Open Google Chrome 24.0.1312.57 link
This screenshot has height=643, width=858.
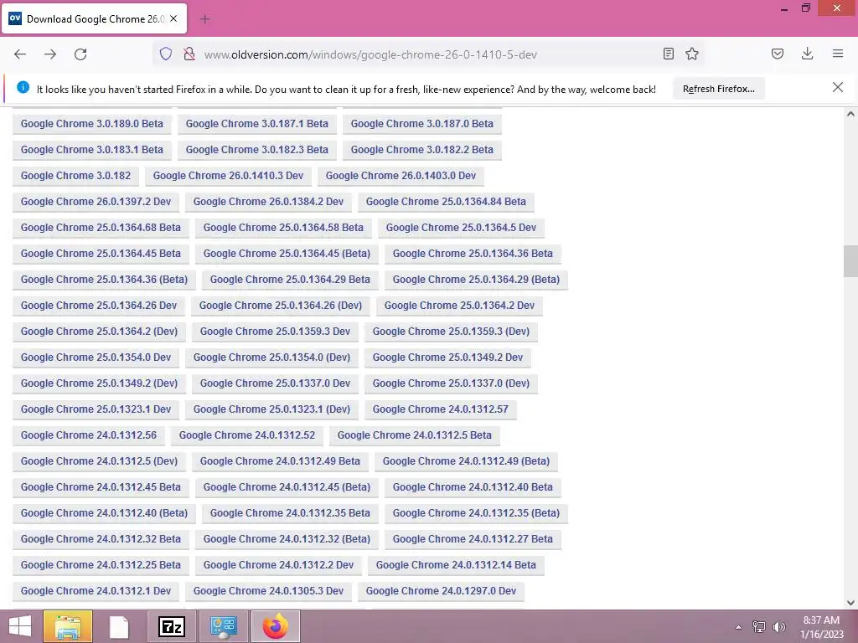(x=441, y=409)
